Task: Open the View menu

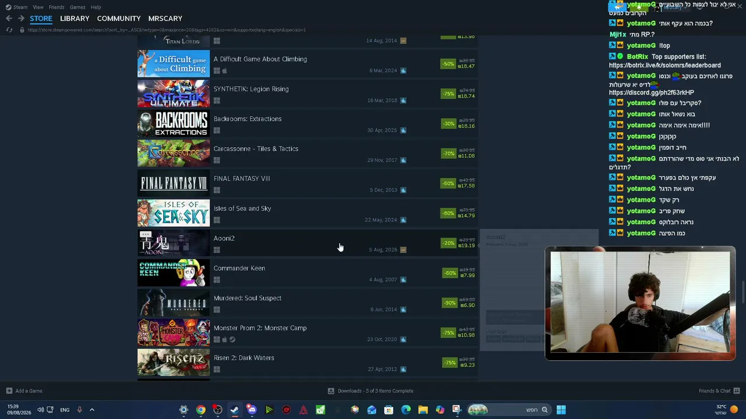Action: (x=38, y=8)
